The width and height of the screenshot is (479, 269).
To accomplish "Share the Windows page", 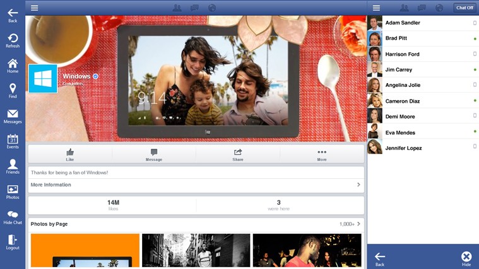I will pyautogui.click(x=238, y=154).
